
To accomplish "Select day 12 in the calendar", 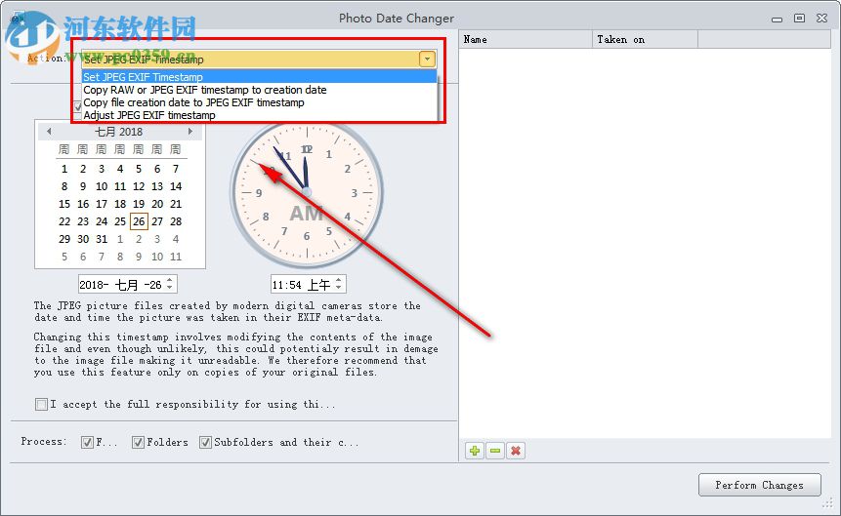I will tap(139, 186).
